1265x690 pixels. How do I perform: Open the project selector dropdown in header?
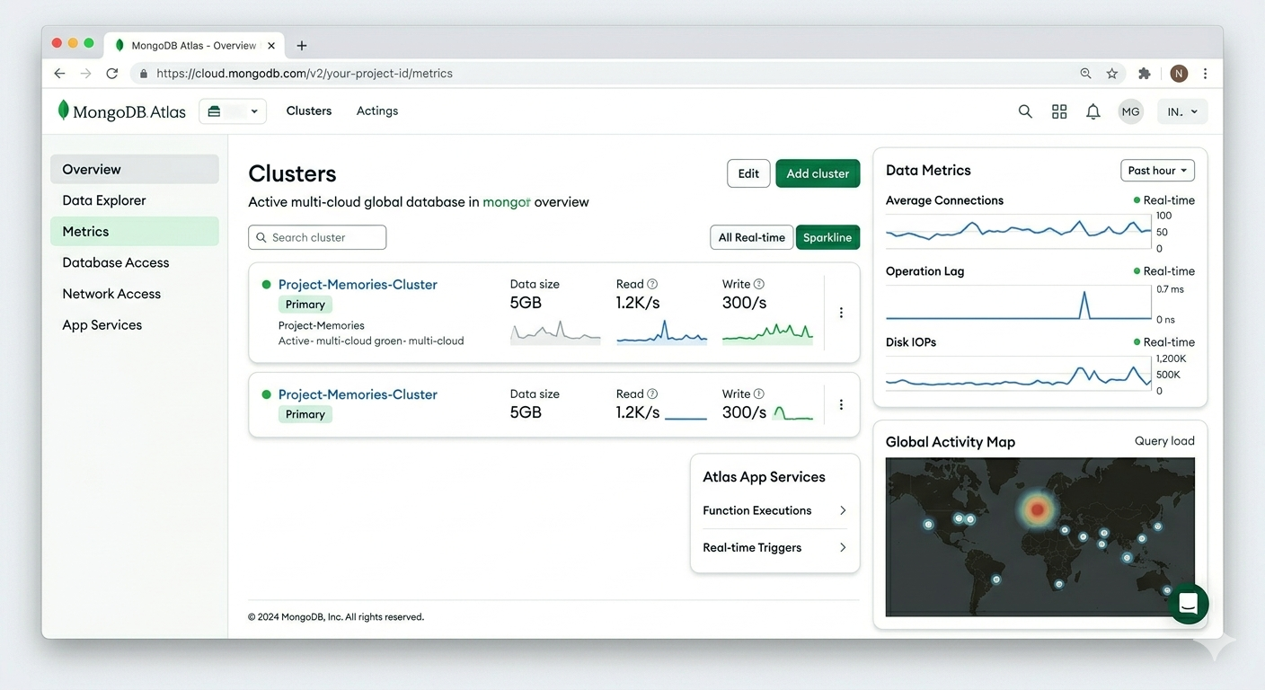tap(233, 111)
